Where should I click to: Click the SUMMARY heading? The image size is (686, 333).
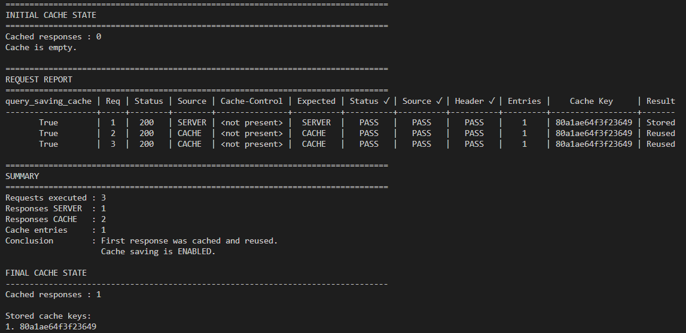pyautogui.click(x=22, y=176)
